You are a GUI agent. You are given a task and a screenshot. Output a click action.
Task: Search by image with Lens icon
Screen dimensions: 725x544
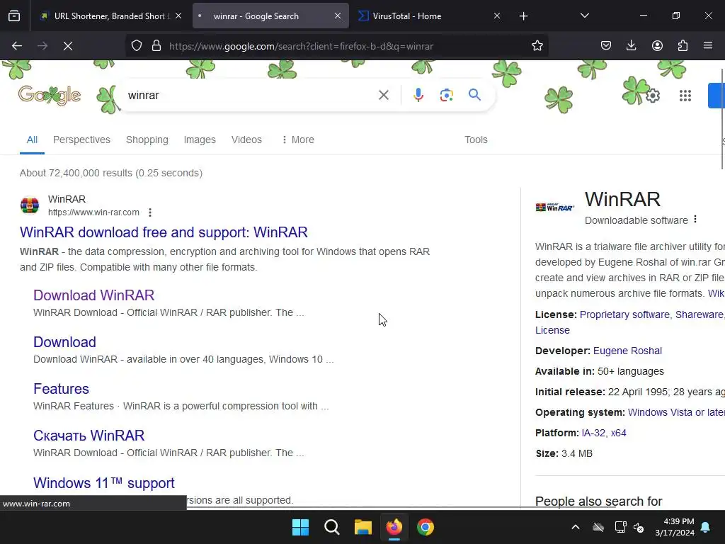pyautogui.click(x=446, y=96)
